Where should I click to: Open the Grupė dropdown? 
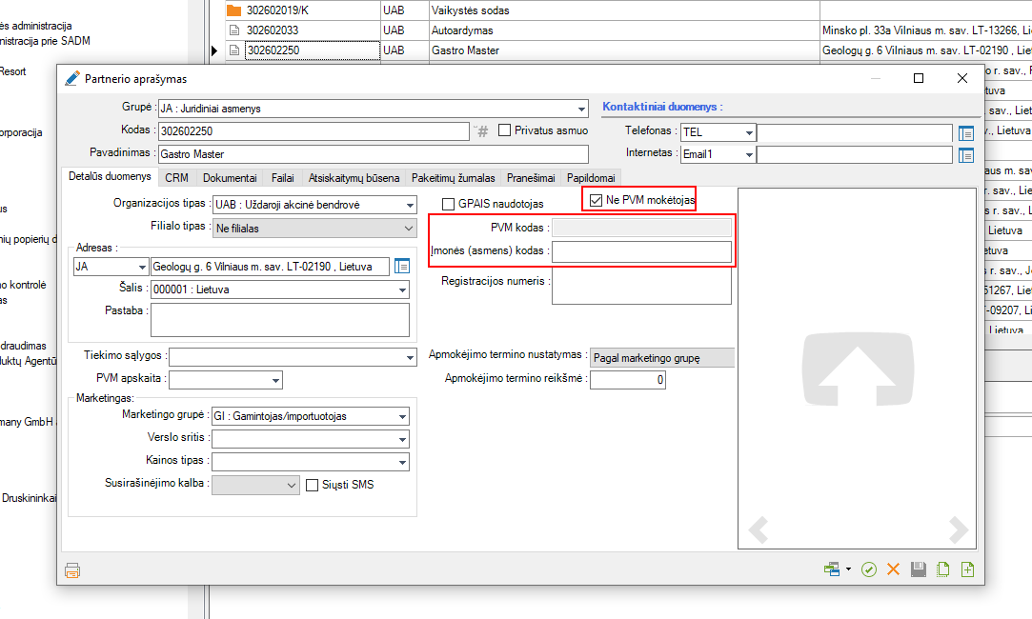pos(582,110)
